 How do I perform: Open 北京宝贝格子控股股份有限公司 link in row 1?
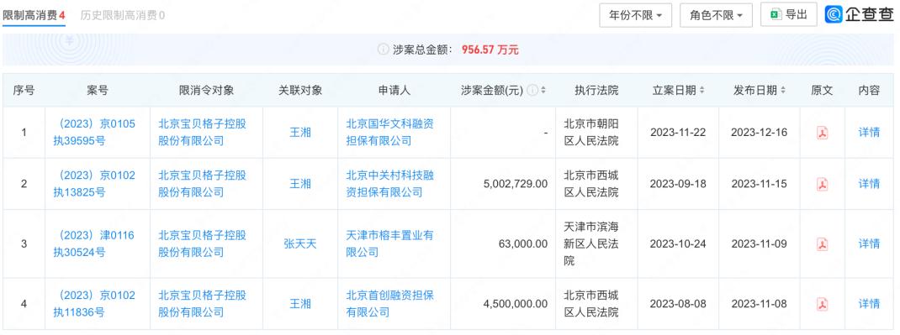[x=202, y=133]
